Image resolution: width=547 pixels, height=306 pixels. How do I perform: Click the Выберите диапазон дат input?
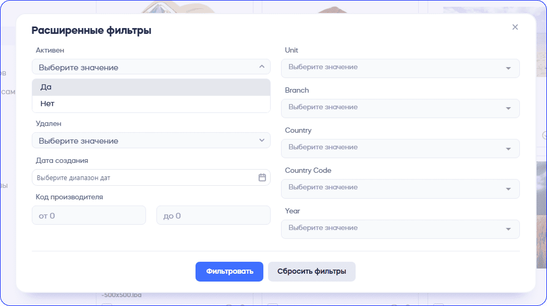click(x=141, y=177)
